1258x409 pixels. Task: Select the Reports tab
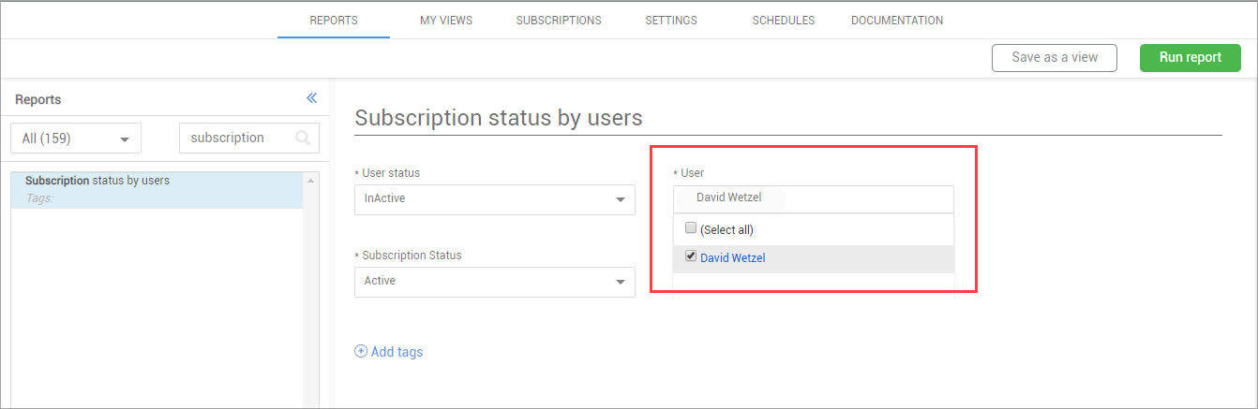pyautogui.click(x=334, y=21)
